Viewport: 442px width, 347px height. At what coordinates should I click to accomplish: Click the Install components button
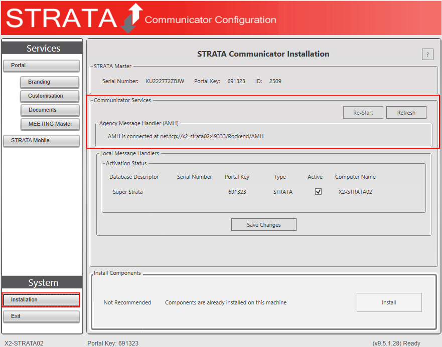389,302
